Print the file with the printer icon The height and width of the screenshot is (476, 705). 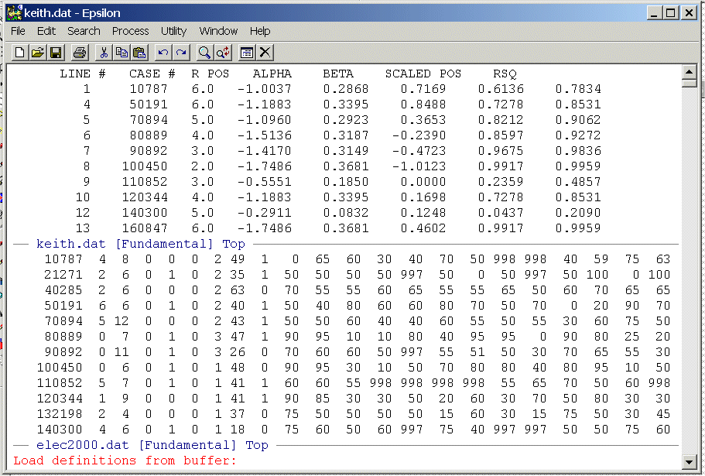coord(80,53)
